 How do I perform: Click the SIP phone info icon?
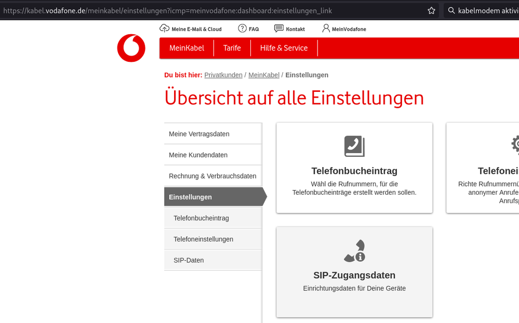pos(354,250)
